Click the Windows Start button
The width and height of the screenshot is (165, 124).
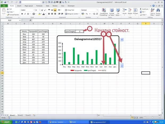pos(6,122)
